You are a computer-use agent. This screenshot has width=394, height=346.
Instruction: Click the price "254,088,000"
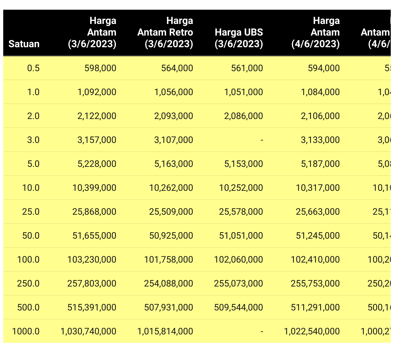coord(169,283)
